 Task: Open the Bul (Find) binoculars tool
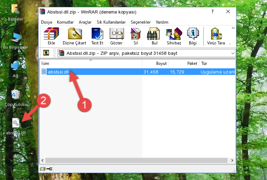154,36
